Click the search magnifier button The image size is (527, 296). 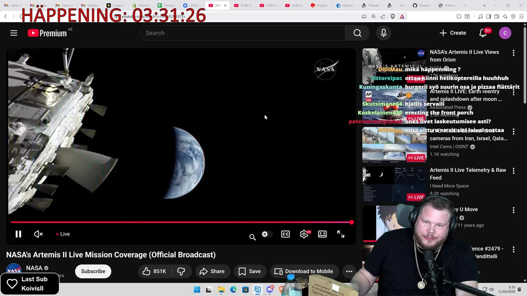[357, 33]
